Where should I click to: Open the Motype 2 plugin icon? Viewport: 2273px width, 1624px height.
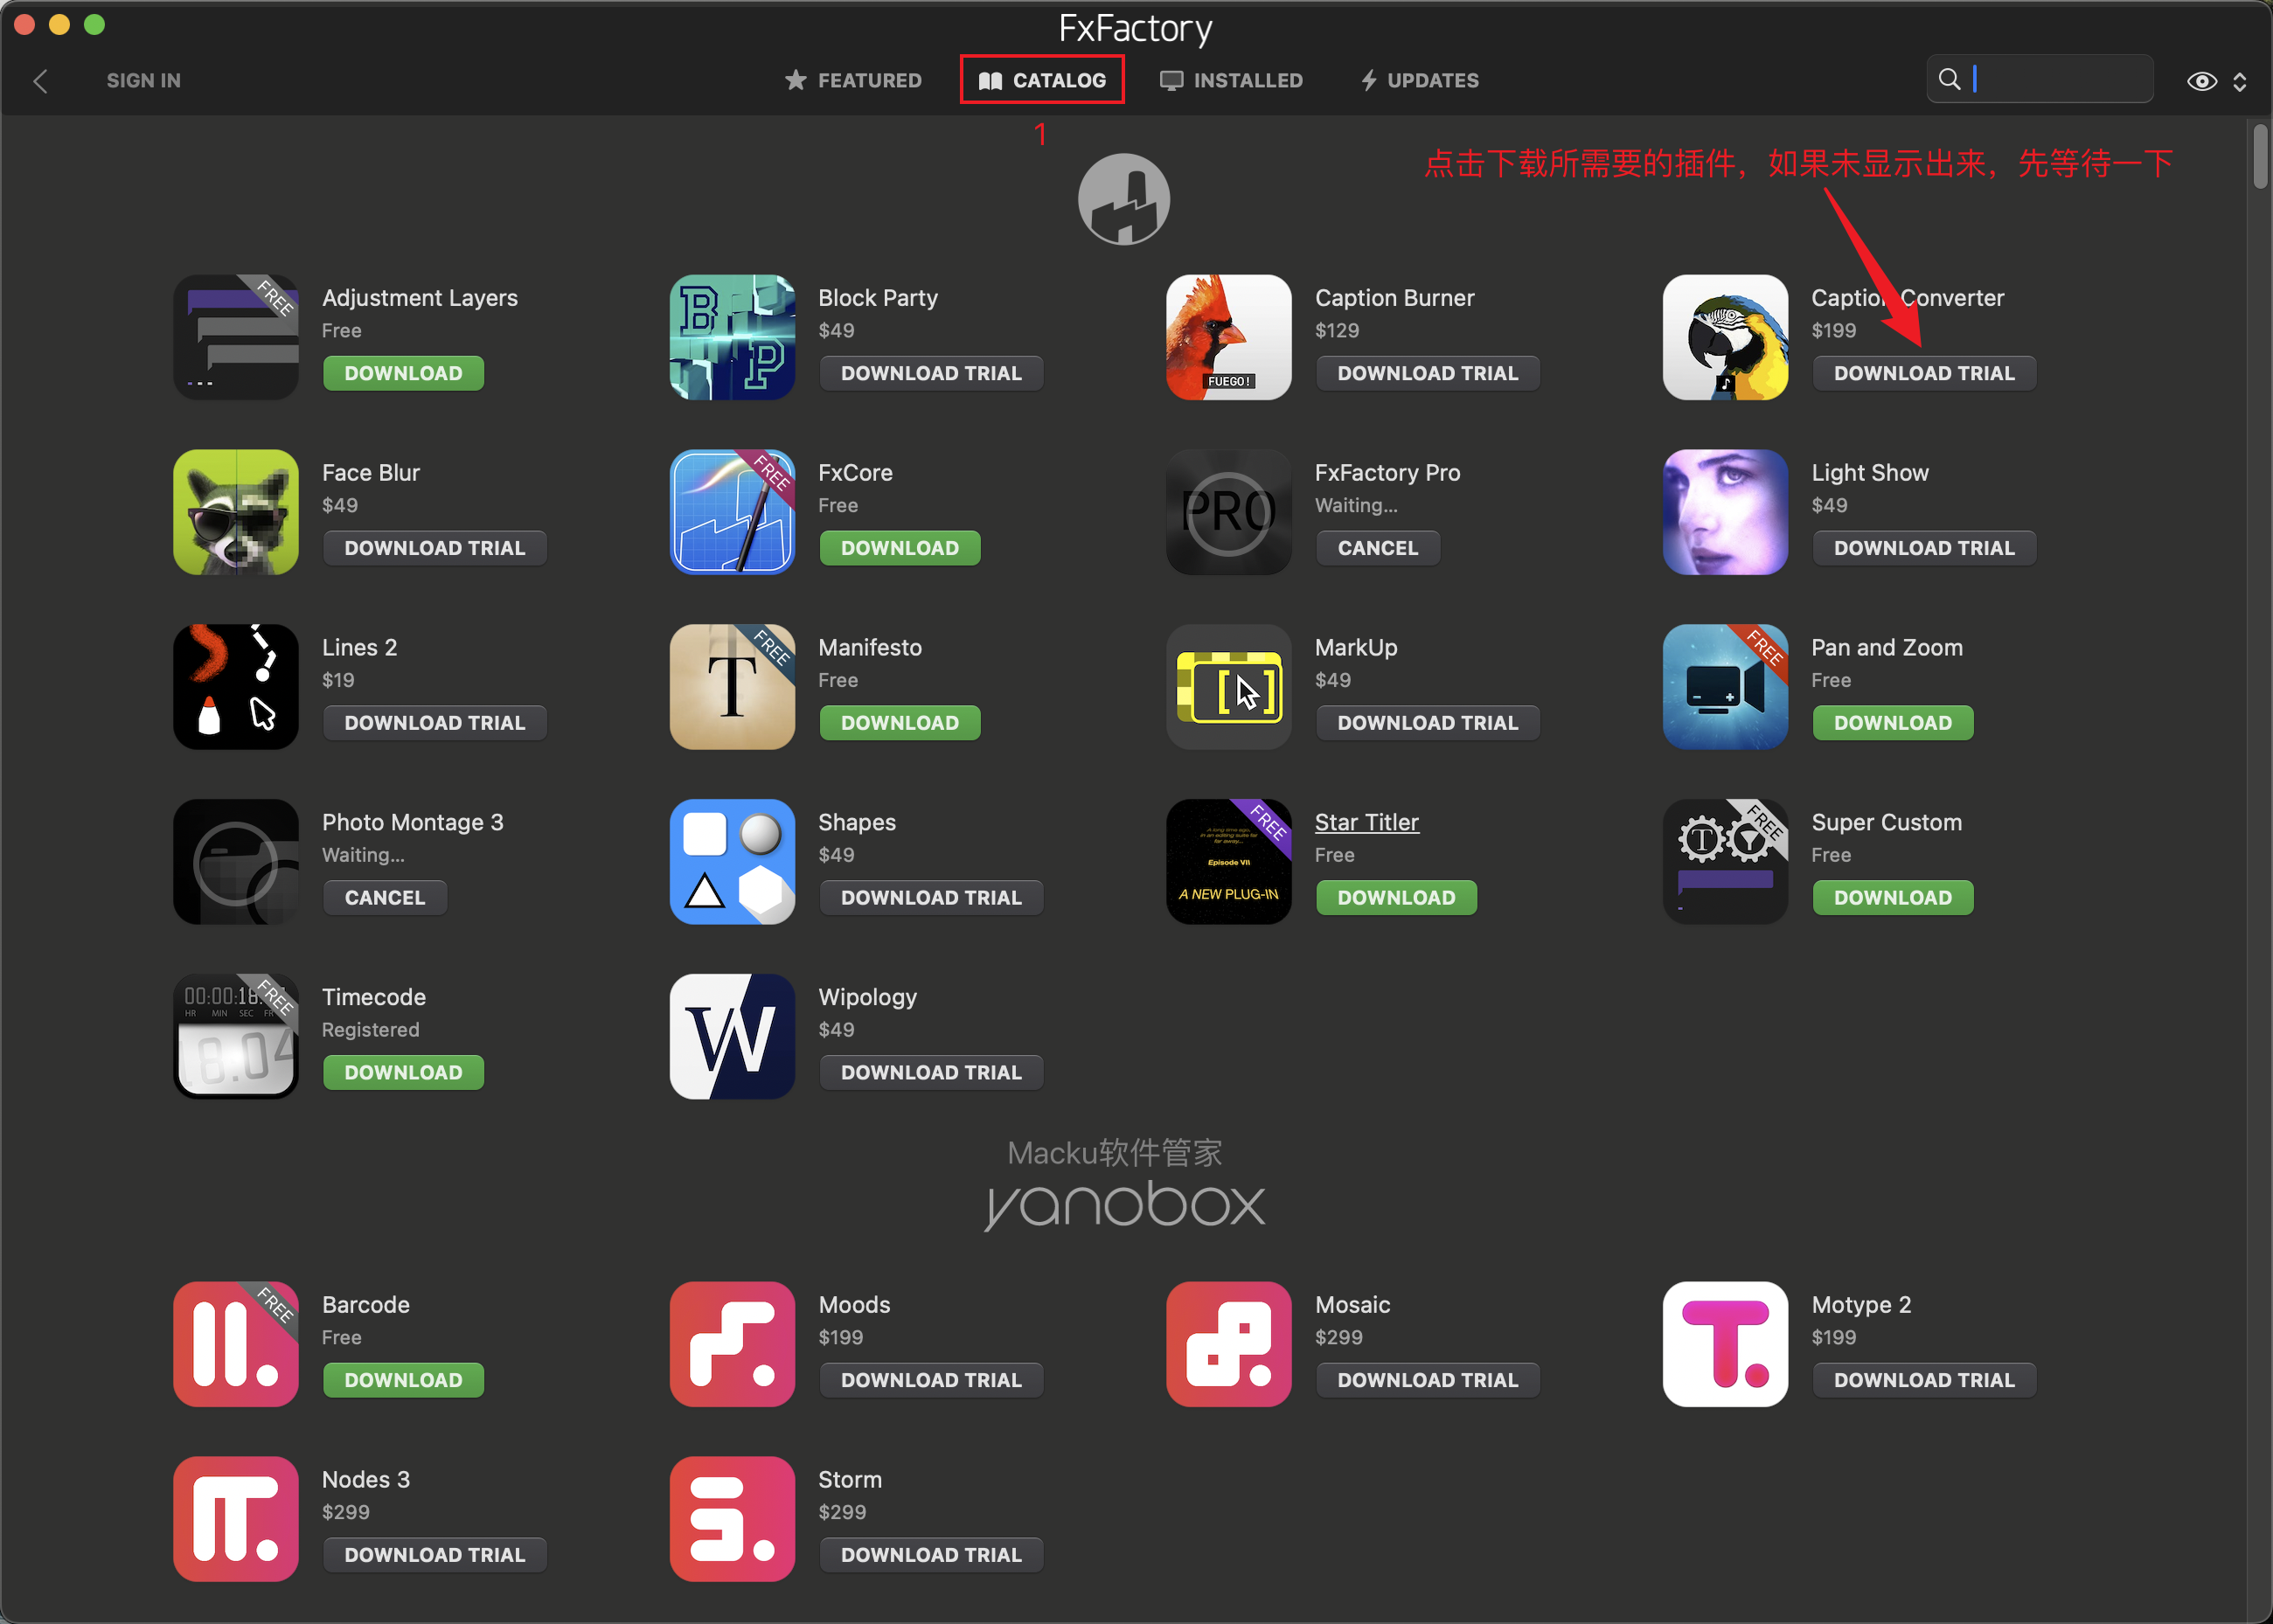pyautogui.click(x=1725, y=1344)
